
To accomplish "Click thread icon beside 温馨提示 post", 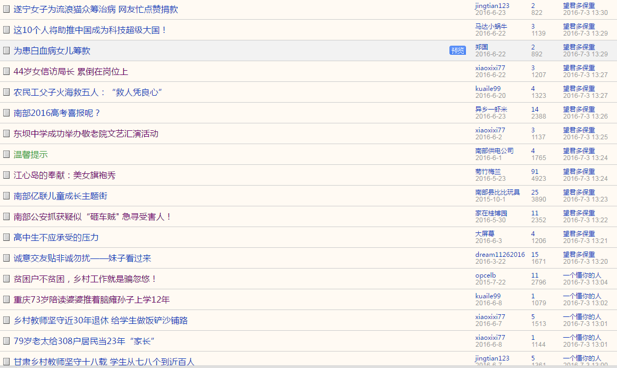I will (x=6, y=154).
